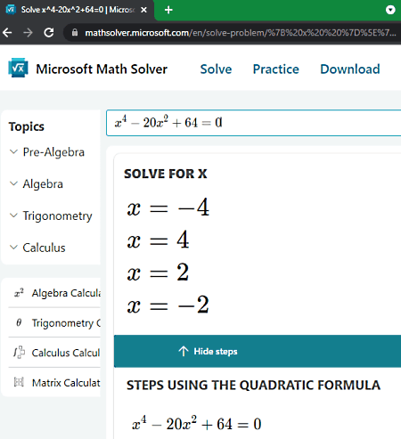Click the equation input field
Screen dimensions: 401x439
point(254,123)
